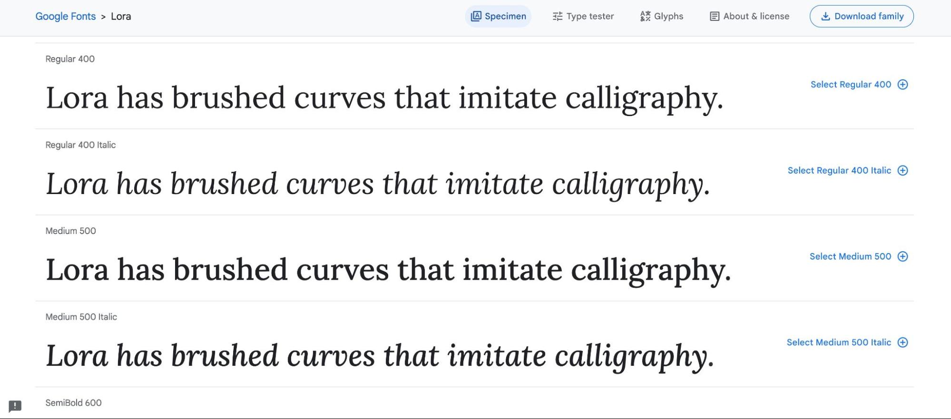Image resolution: width=951 pixels, height=419 pixels.
Task: Add Medium 500 Italic via plus circle
Action: coord(902,342)
